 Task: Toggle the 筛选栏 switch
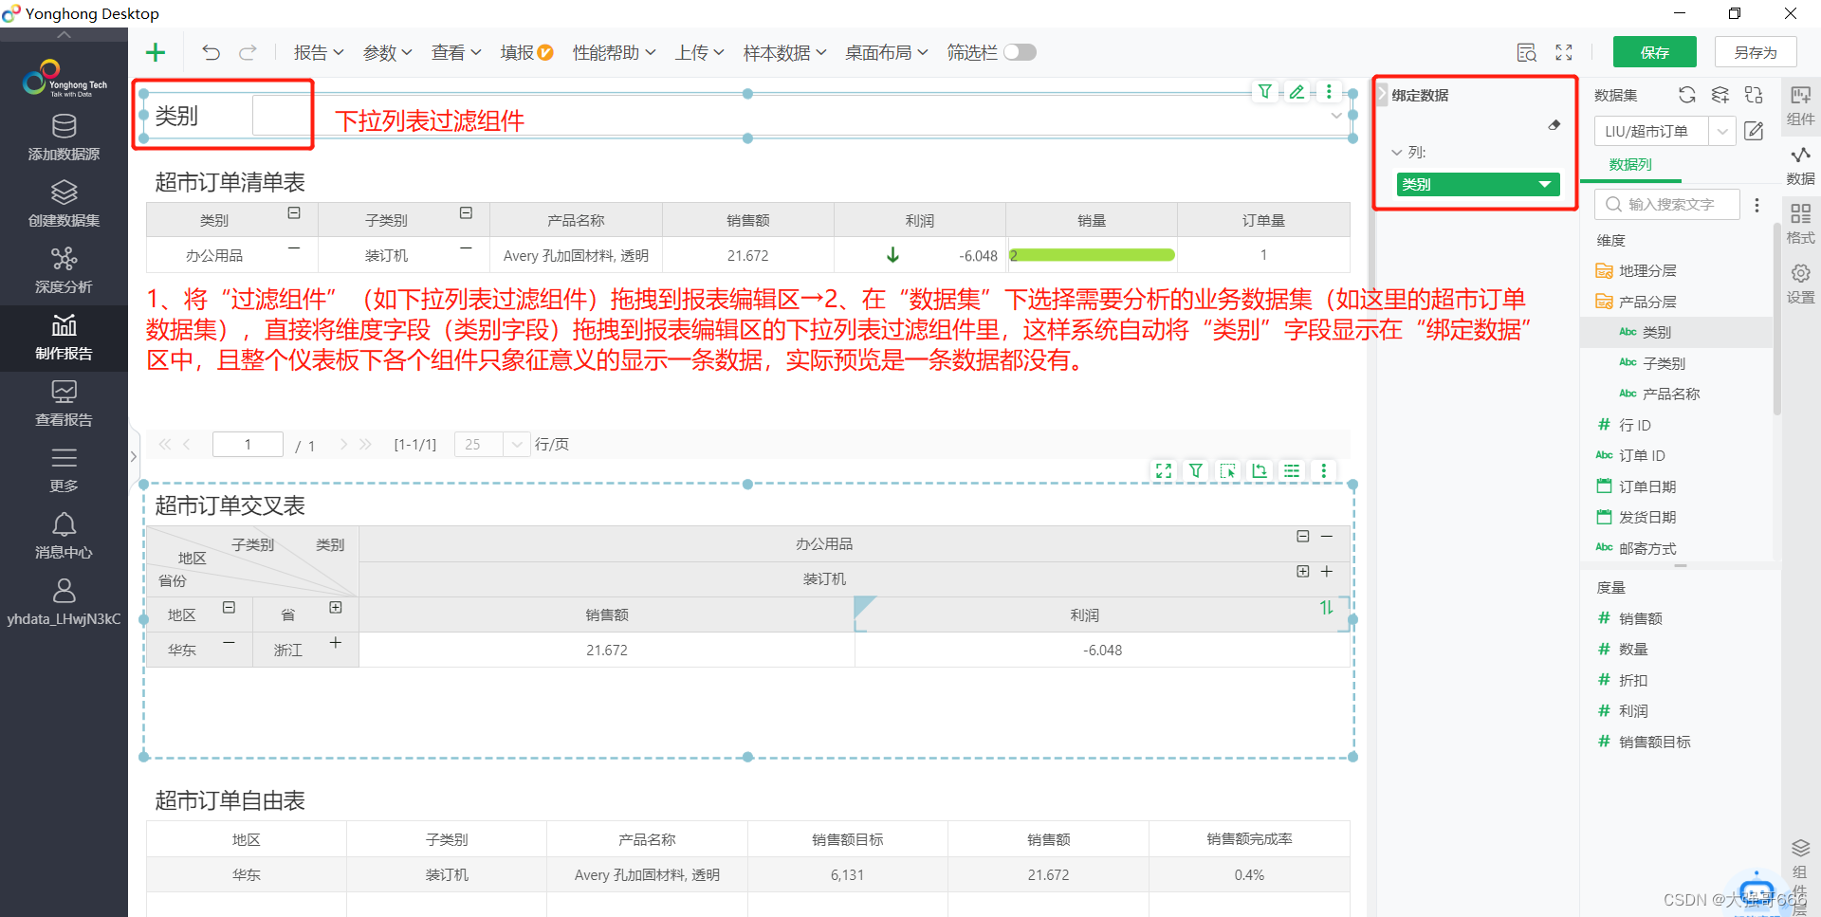click(1021, 52)
